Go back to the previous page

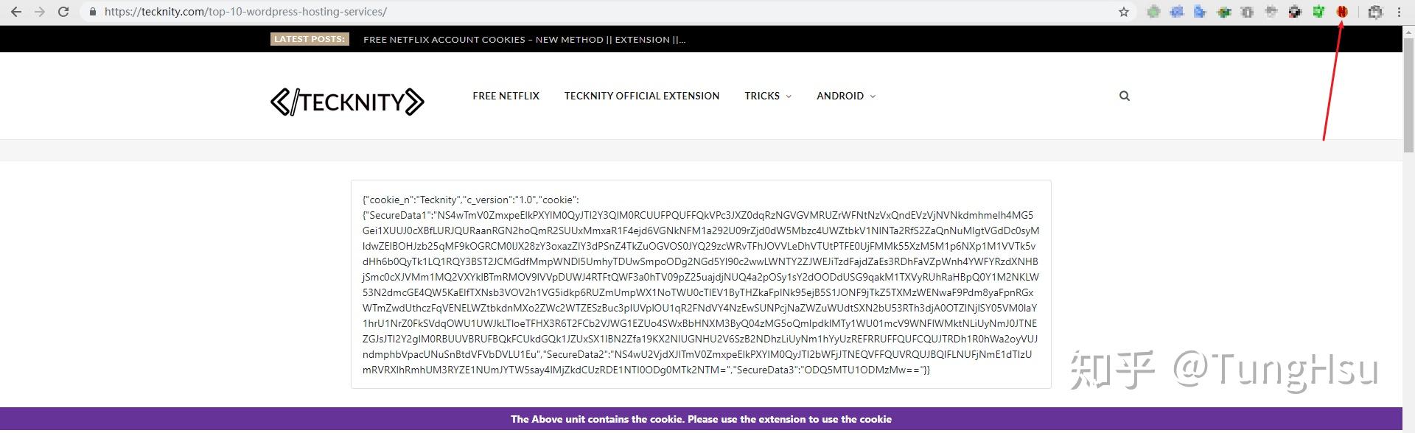(16, 12)
